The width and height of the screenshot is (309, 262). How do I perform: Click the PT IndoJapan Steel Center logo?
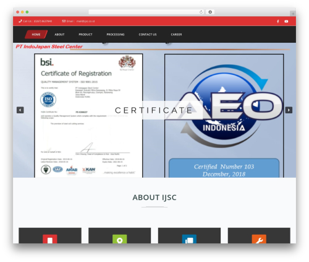click(49, 46)
